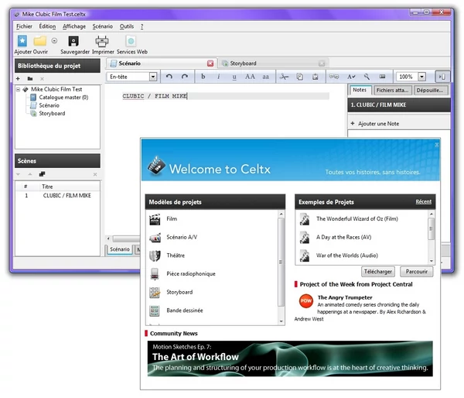Collapse the Mike Clubic Film Test tree node
This screenshot has width=464, height=398.
[18, 89]
